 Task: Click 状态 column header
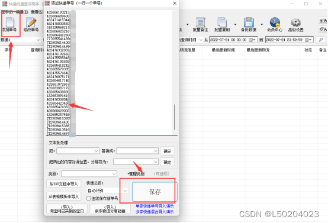pos(308,50)
